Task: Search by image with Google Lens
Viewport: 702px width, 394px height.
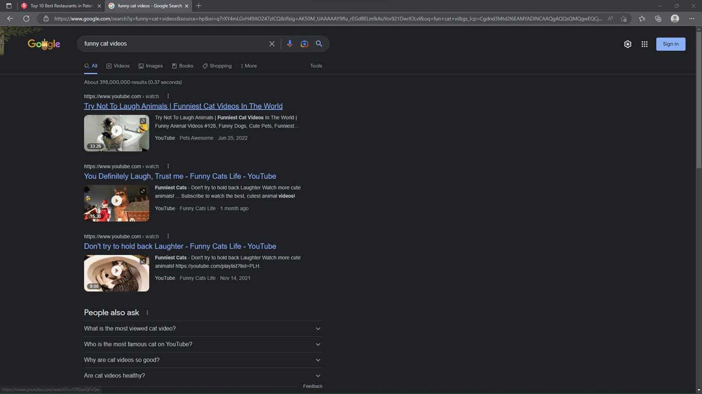Action: pos(304,44)
